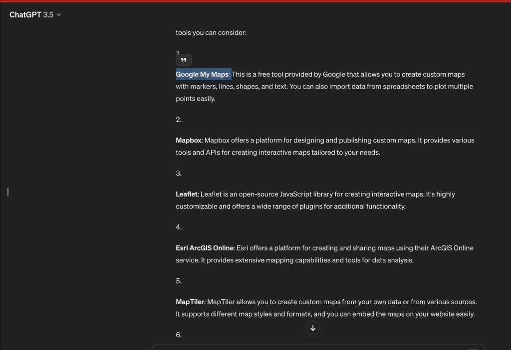Image resolution: width=511 pixels, height=350 pixels.
Task: Open the sidebar using the left edge handle
Action: point(8,192)
